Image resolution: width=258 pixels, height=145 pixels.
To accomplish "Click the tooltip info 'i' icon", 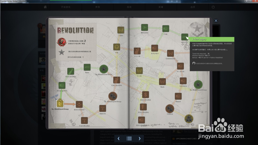I will (x=194, y=63).
